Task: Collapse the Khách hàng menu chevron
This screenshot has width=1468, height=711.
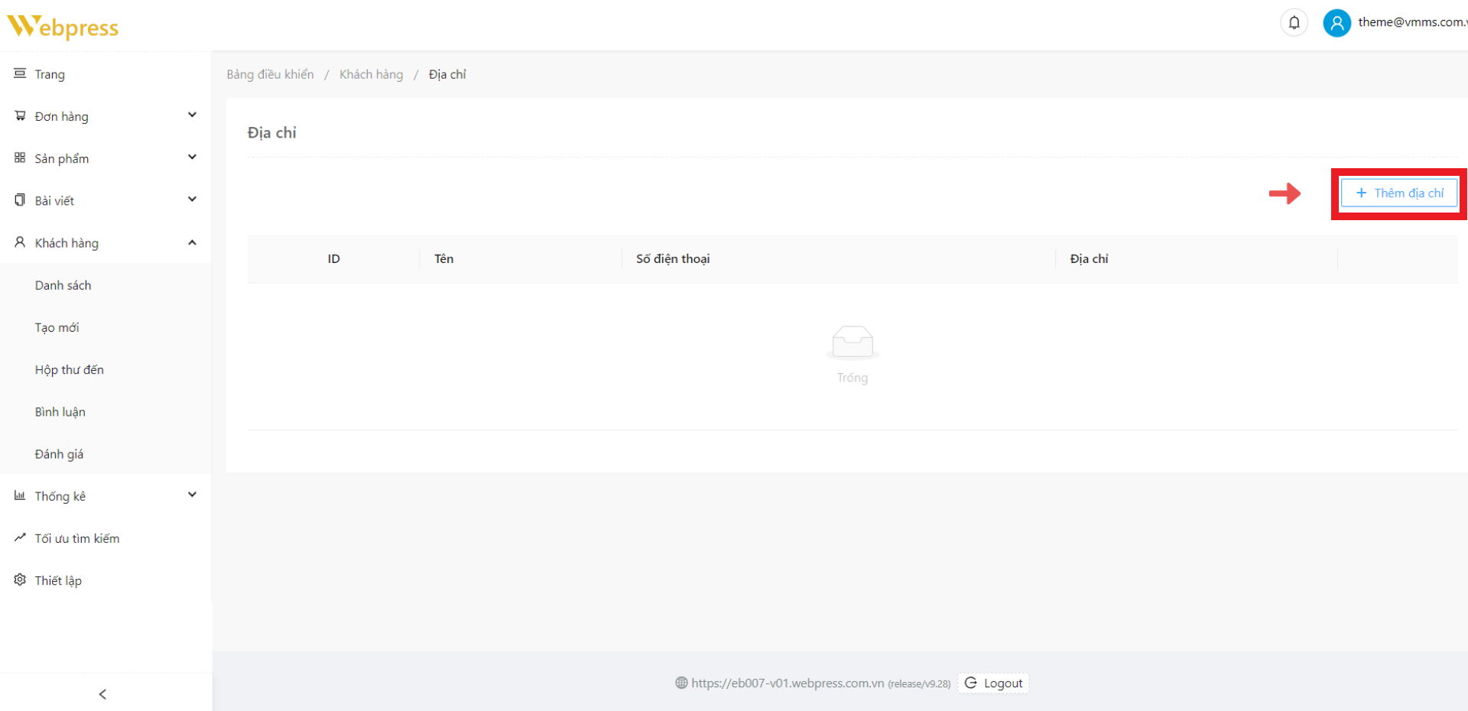Action: point(192,242)
